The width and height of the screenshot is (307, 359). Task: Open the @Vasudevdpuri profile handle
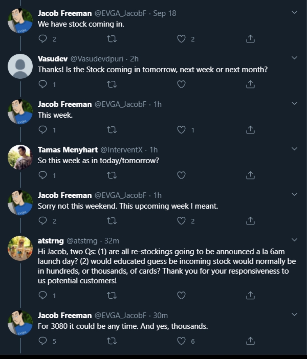(x=97, y=59)
